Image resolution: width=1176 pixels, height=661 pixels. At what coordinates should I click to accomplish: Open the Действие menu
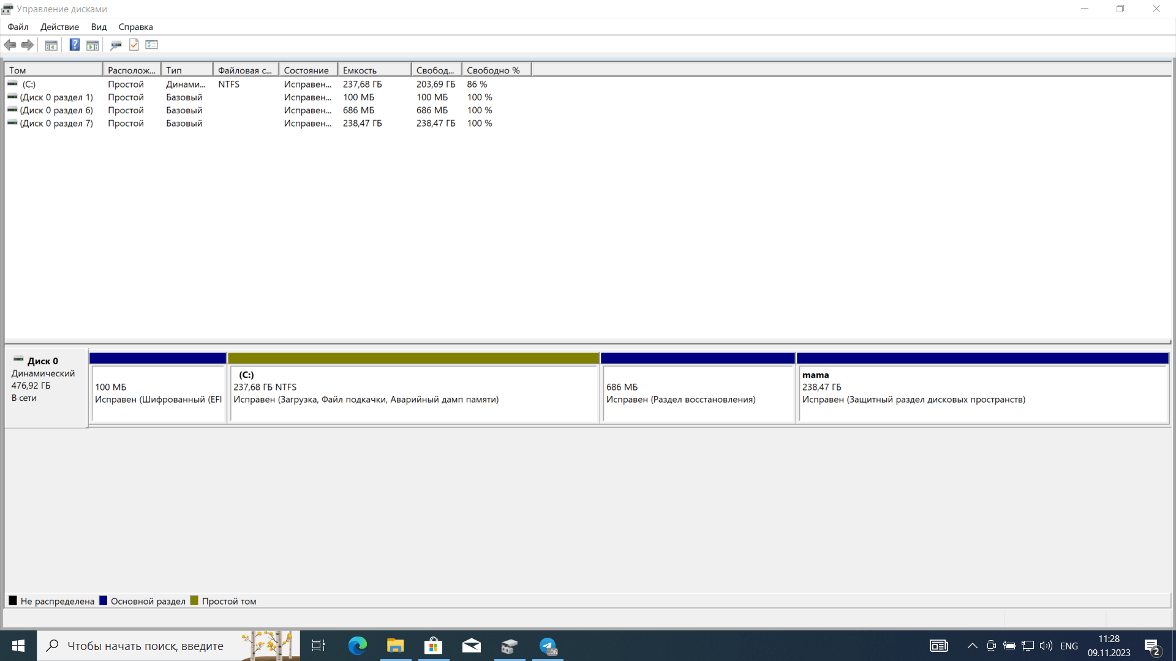click(60, 27)
